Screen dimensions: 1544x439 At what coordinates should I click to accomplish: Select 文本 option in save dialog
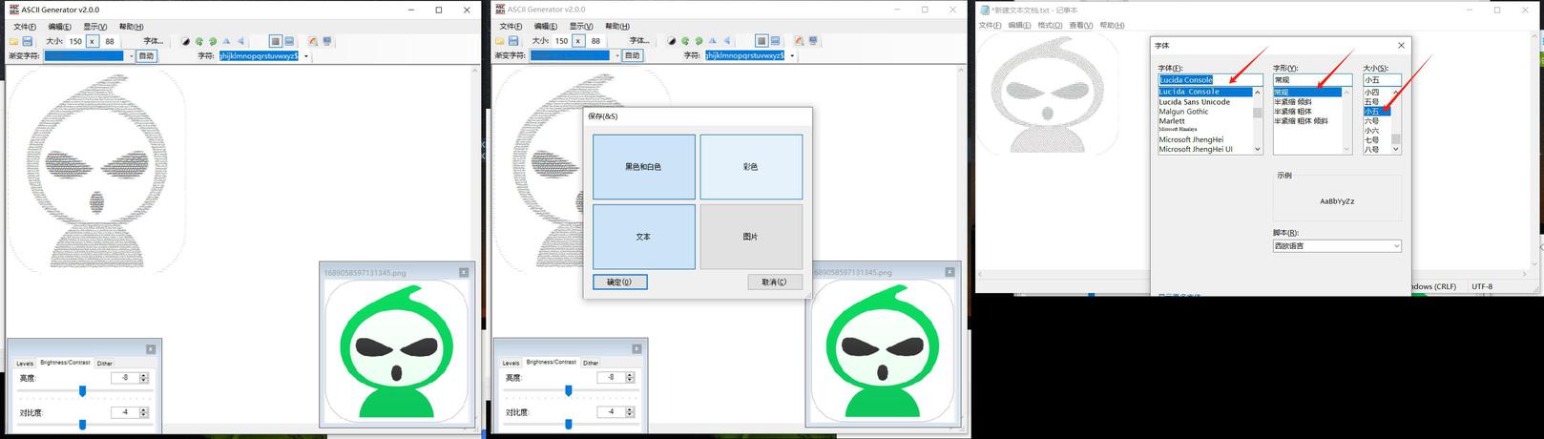[x=643, y=237]
